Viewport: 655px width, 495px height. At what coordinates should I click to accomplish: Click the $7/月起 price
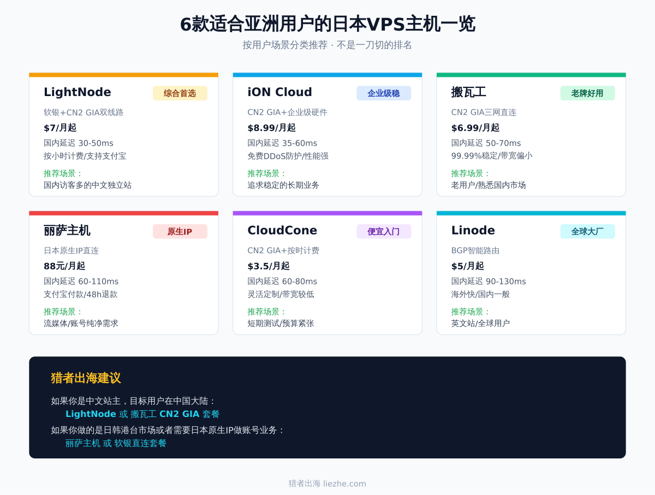pos(60,128)
